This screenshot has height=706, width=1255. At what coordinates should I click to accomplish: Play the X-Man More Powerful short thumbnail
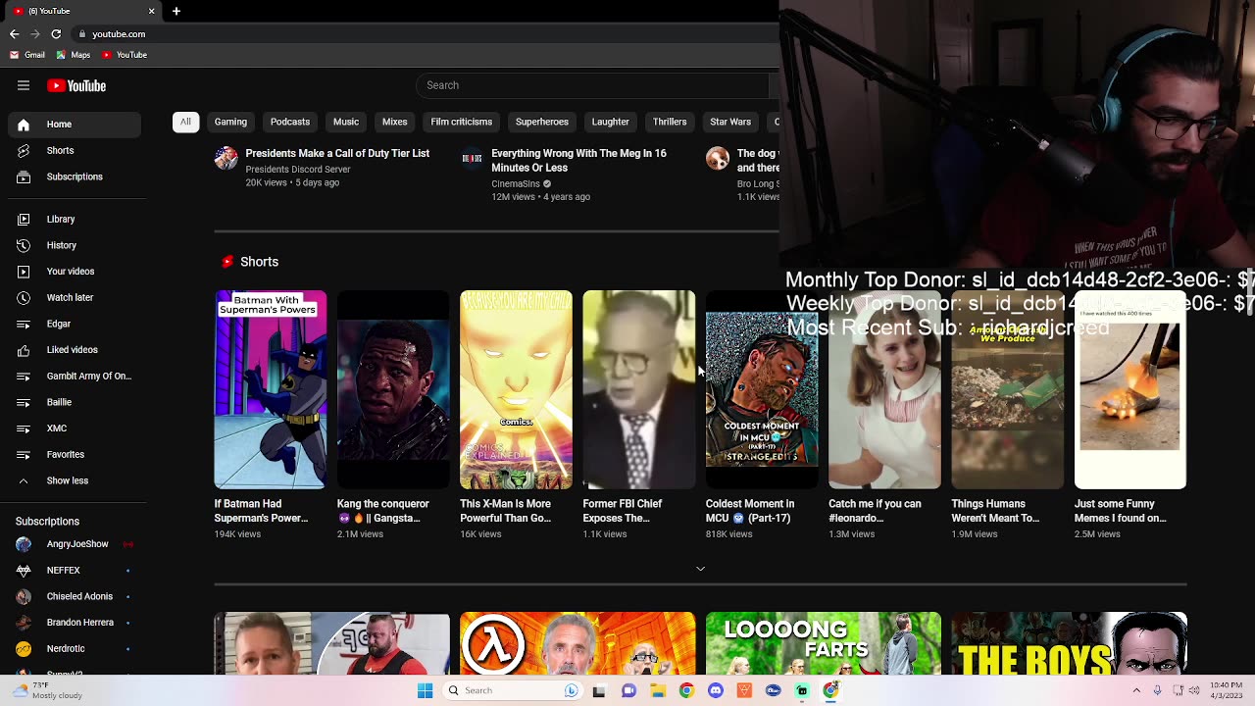516,389
